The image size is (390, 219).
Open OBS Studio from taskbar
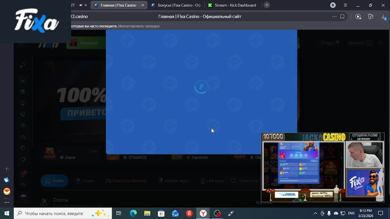pyautogui.click(x=217, y=213)
